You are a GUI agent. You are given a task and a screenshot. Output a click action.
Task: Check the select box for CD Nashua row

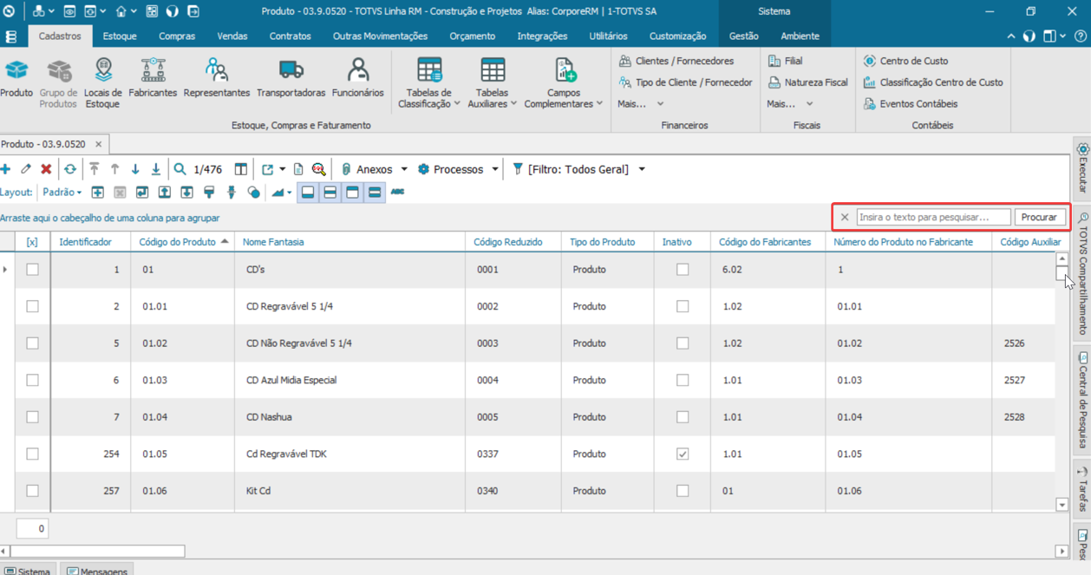point(32,417)
